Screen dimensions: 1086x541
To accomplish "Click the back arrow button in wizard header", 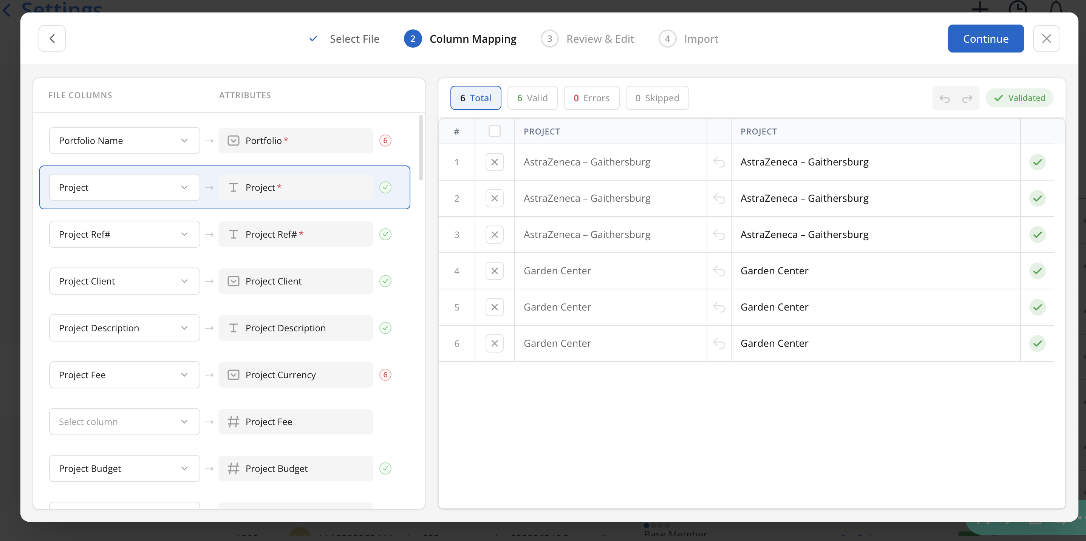I will pos(52,38).
